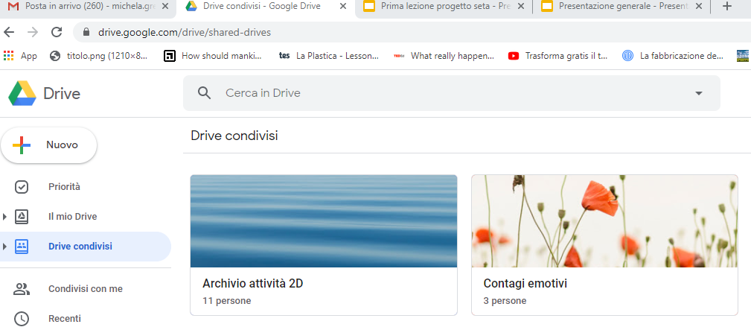Open the Trasforma gratis il t... YouTube bookmark

pos(558,56)
